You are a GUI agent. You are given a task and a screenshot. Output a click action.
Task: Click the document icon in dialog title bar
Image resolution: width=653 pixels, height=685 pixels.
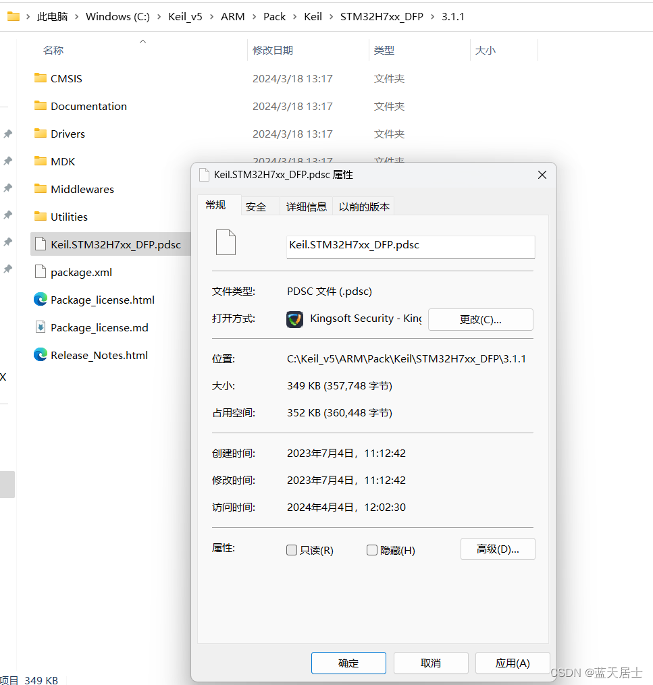click(204, 175)
